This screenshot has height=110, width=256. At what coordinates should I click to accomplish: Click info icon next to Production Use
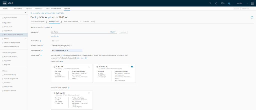[62, 61]
